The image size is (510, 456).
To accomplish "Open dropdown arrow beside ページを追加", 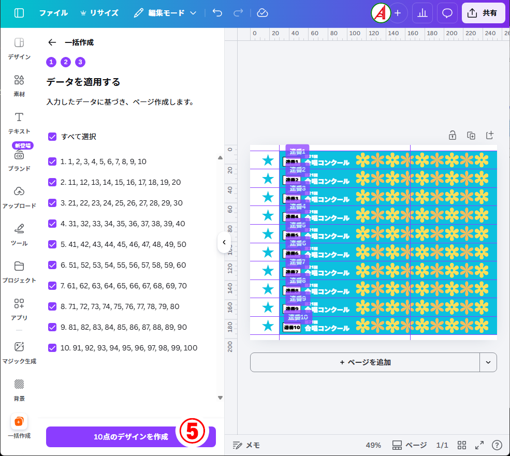I will tap(488, 362).
